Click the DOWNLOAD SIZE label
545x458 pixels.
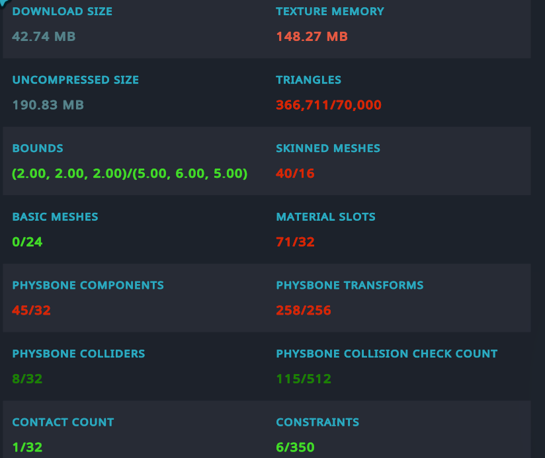(x=62, y=11)
